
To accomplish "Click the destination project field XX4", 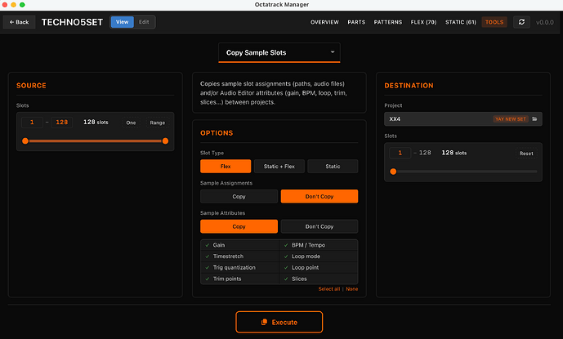I will (x=463, y=119).
